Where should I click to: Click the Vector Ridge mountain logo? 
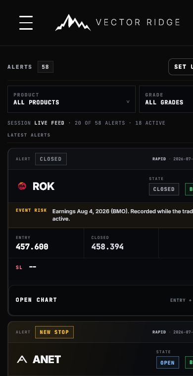pyautogui.click(x=73, y=23)
